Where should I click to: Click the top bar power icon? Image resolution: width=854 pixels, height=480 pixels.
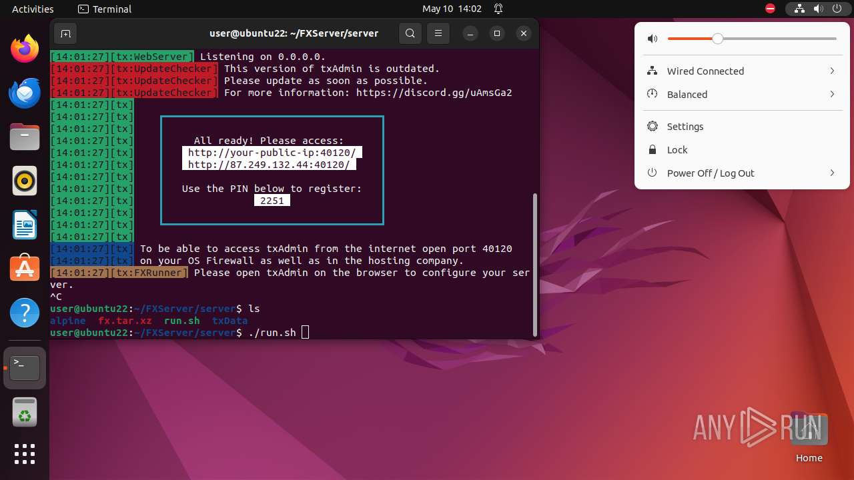pos(837,9)
